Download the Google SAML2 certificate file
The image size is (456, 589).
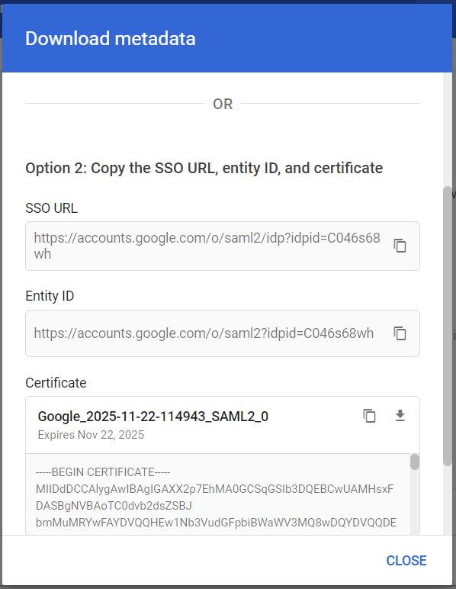pyautogui.click(x=400, y=416)
